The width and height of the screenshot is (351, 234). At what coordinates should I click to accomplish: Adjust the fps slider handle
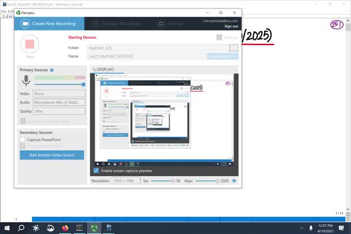point(172,181)
